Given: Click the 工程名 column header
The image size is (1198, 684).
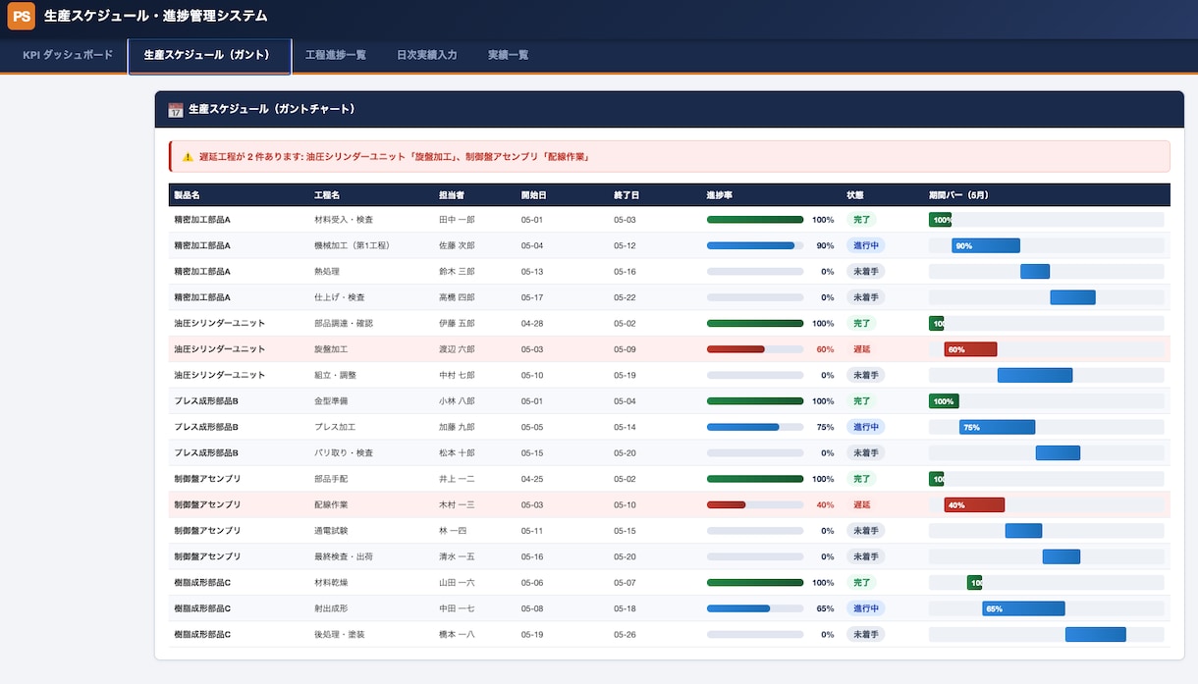Looking at the screenshot, I should (327, 195).
